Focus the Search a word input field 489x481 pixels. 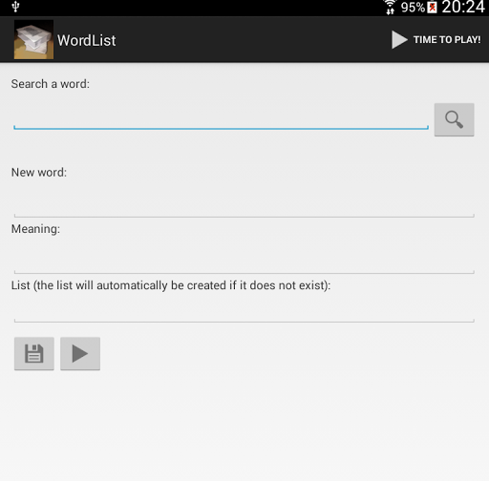point(221,119)
